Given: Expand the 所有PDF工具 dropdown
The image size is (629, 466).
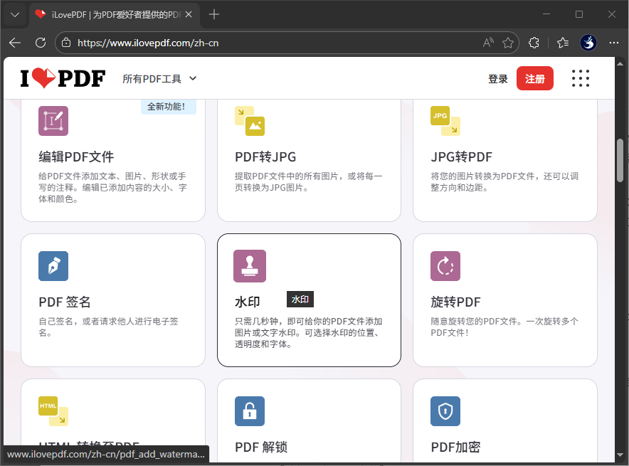Looking at the screenshot, I should pyautogui.click(x=159, y=79).
